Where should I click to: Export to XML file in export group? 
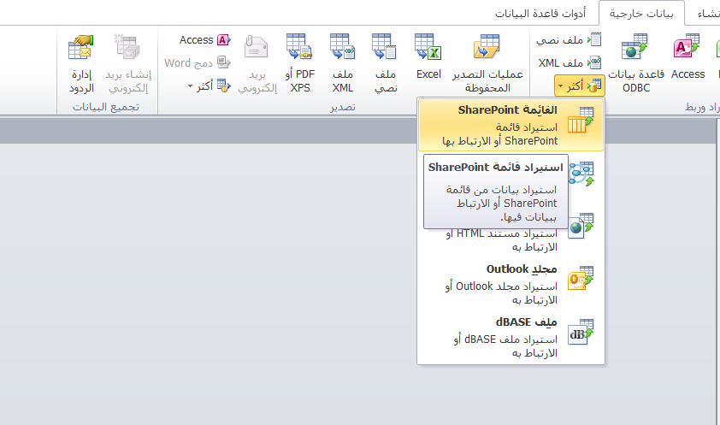pos(343,63)
